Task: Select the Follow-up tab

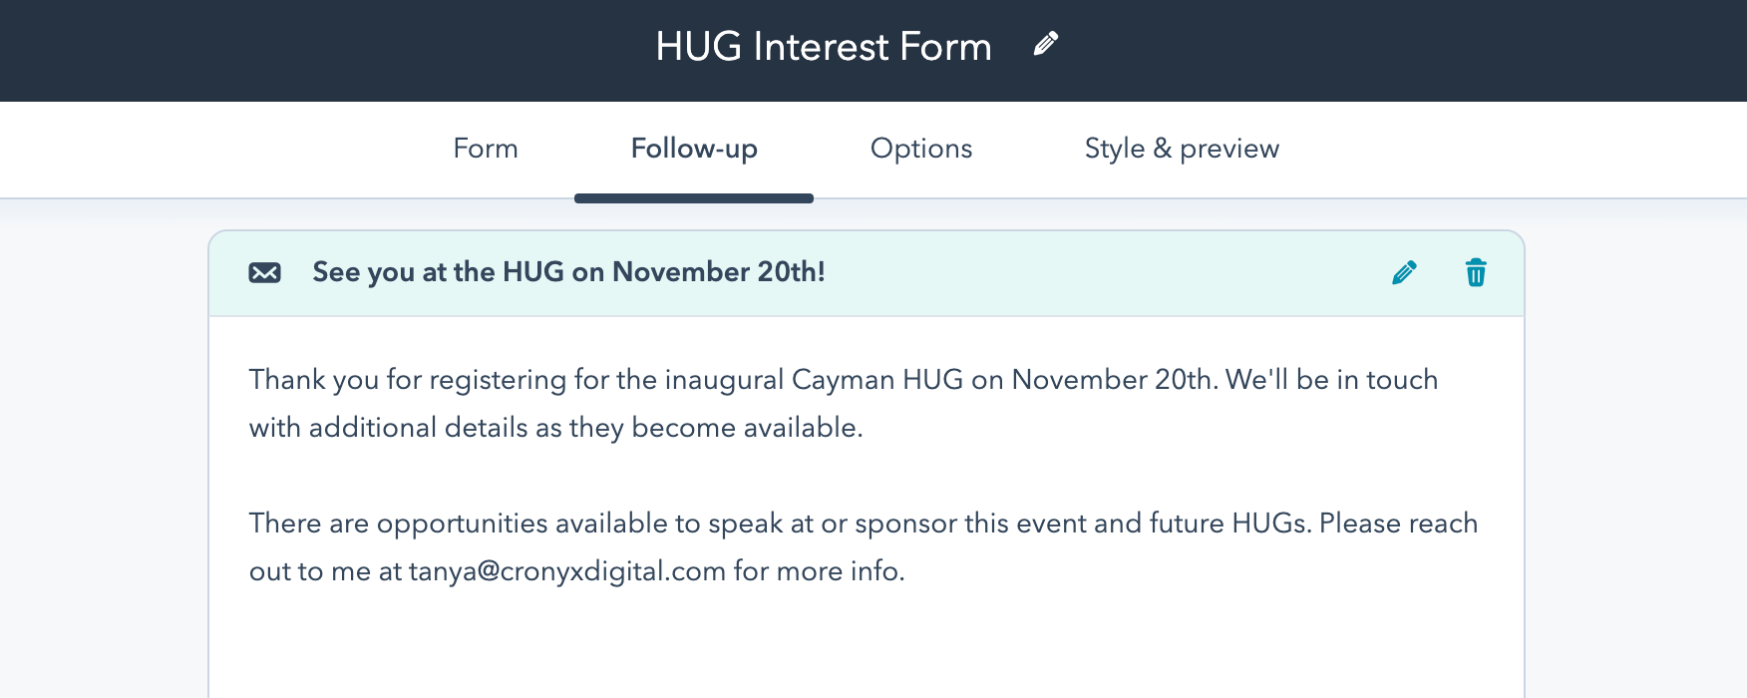Action: pos(694,149)
